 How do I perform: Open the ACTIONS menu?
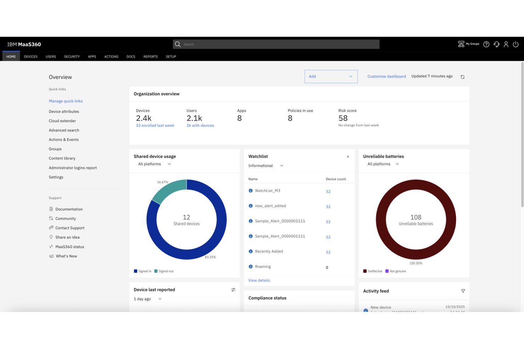pyautogui.click(x=111, y=57)
